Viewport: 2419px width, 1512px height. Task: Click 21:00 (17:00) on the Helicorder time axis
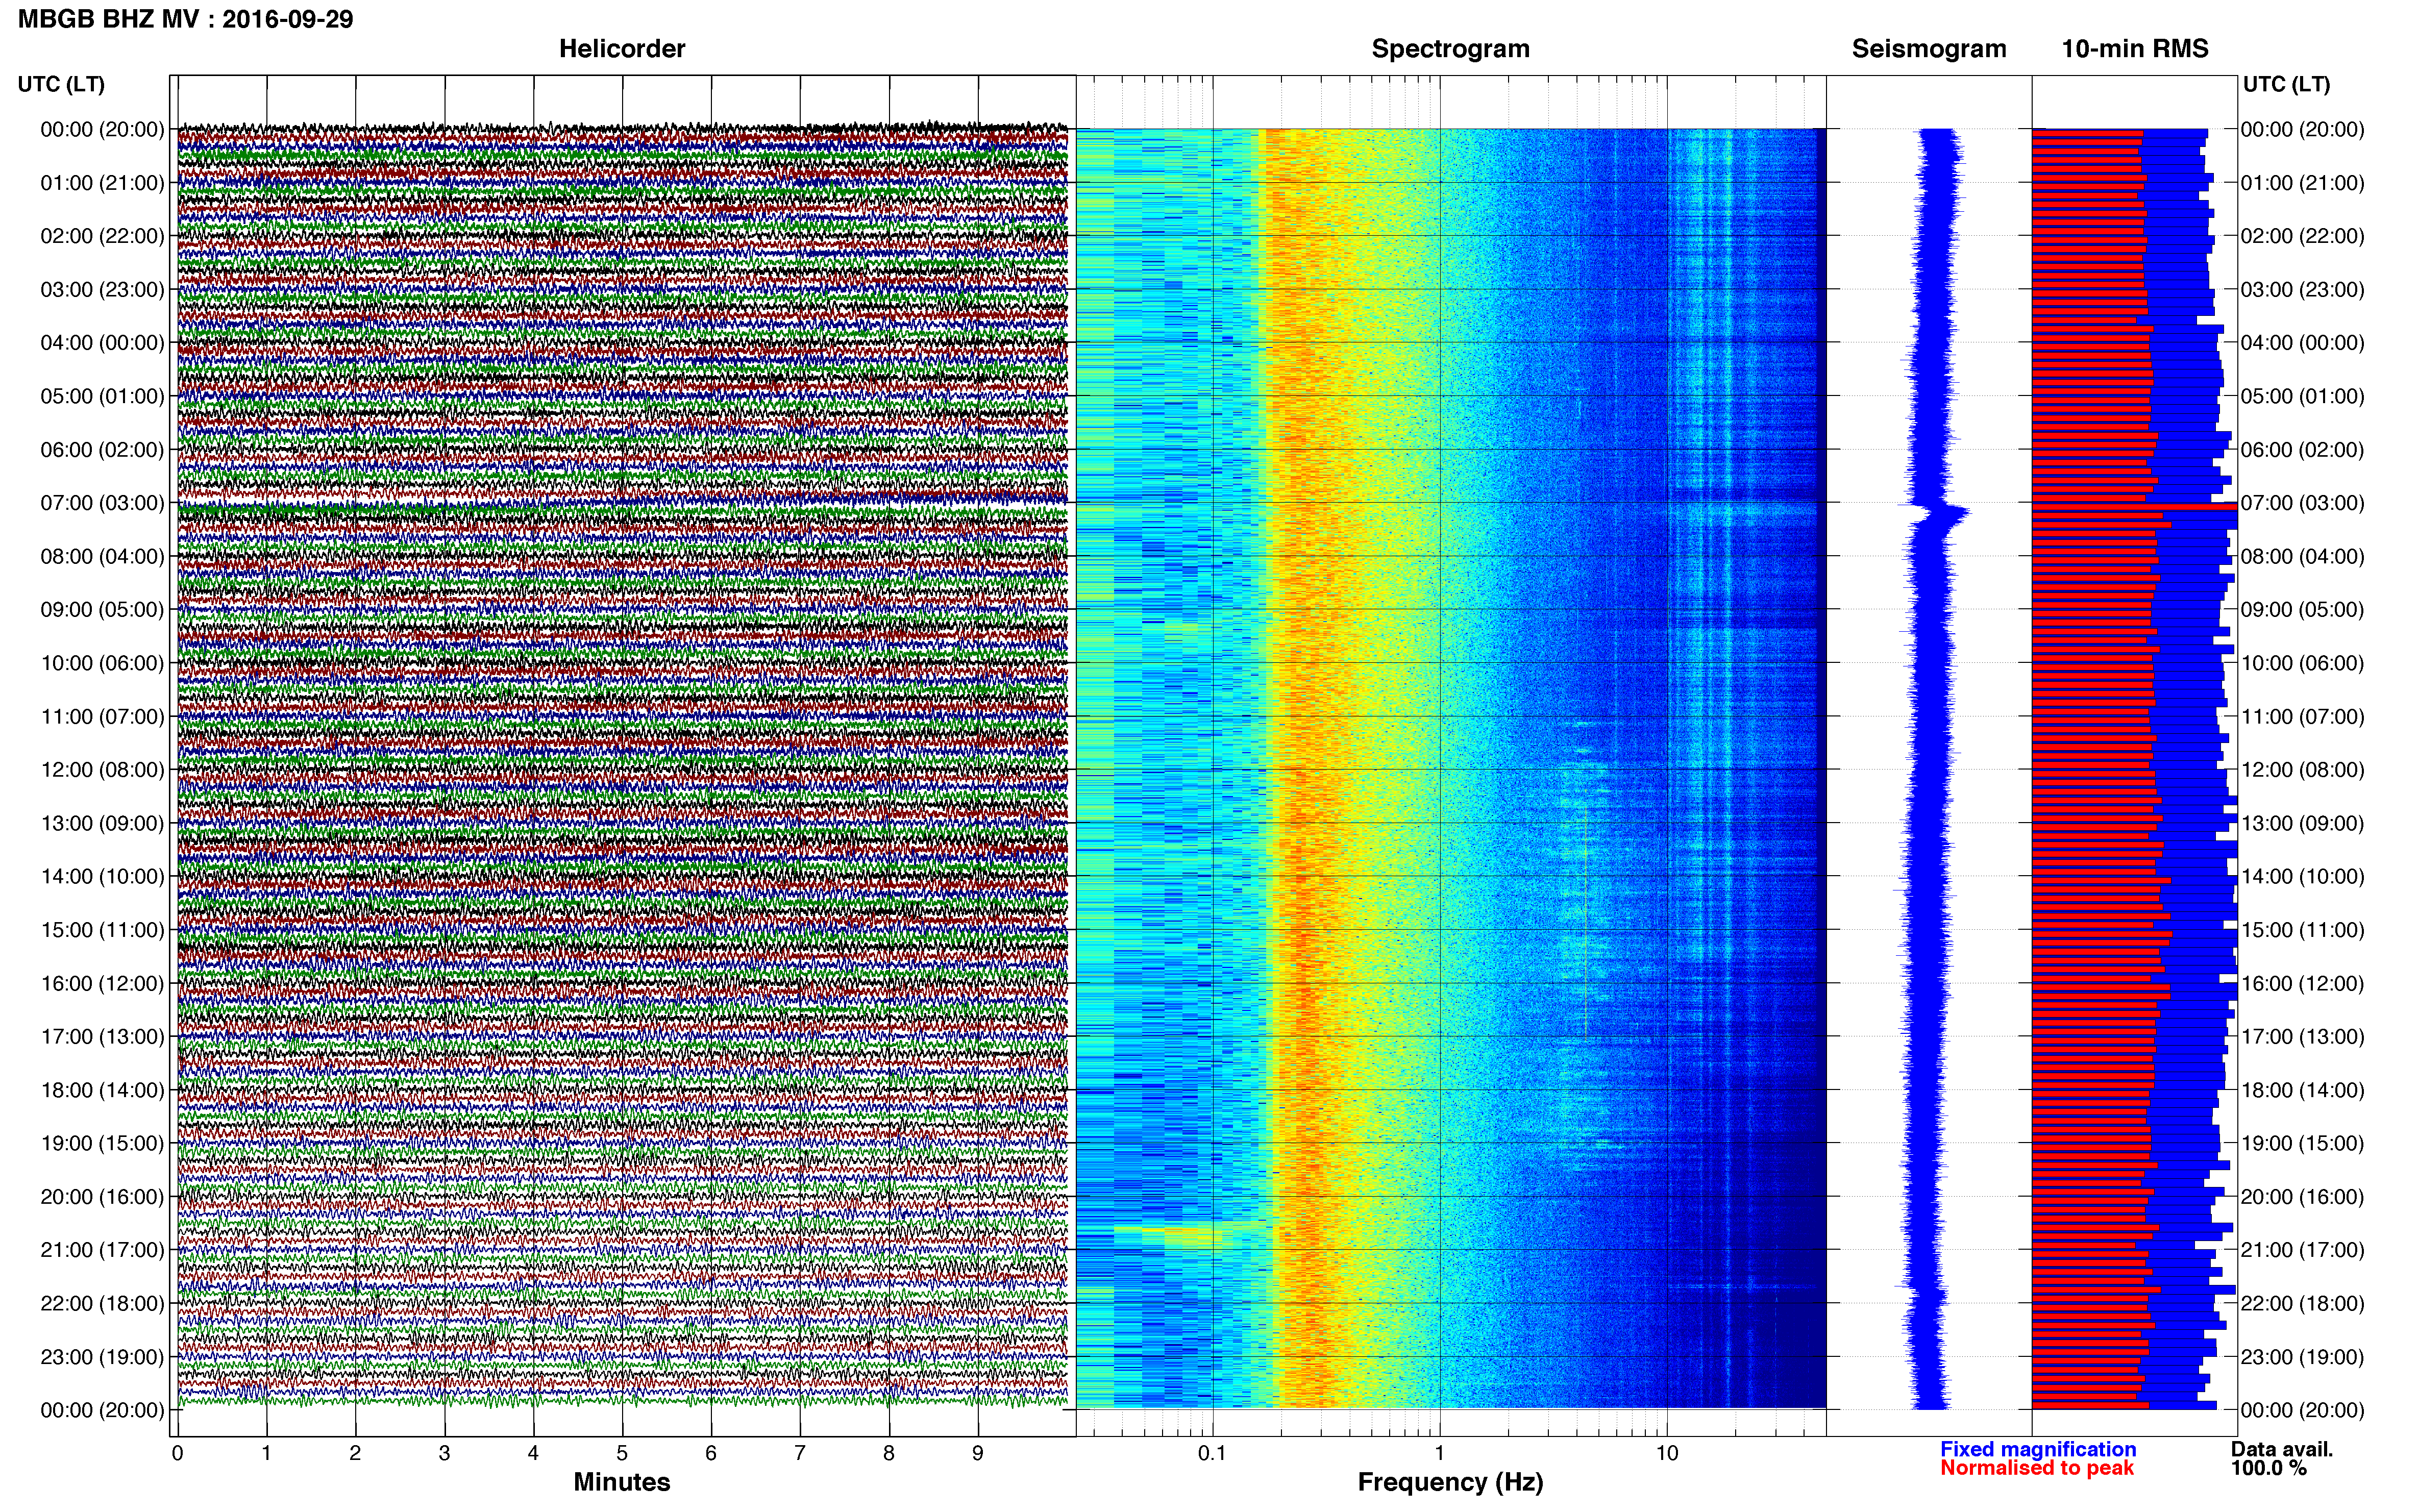click(x=102, y=1250)
